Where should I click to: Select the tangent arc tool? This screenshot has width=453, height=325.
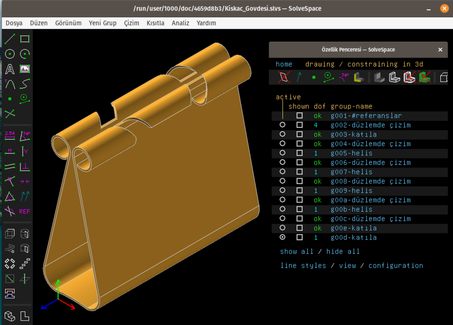click(9, 84)
